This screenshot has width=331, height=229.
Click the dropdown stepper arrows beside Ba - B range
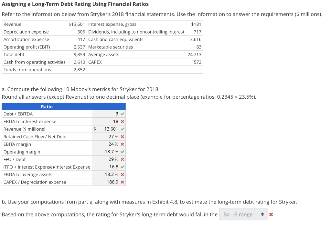pos(262,214)
